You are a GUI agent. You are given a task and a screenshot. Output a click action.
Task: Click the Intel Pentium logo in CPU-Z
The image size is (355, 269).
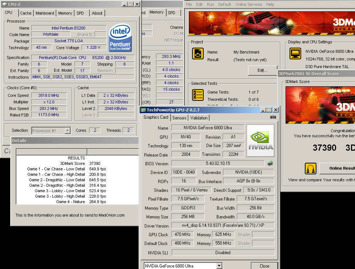pyautogui.click(x=120, y=38)
